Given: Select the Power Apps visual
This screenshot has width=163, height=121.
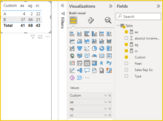Looking at the screenshot, I should (x=72, y=78).
